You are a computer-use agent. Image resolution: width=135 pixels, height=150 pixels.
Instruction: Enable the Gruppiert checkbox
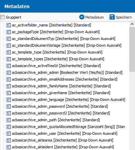2,17
